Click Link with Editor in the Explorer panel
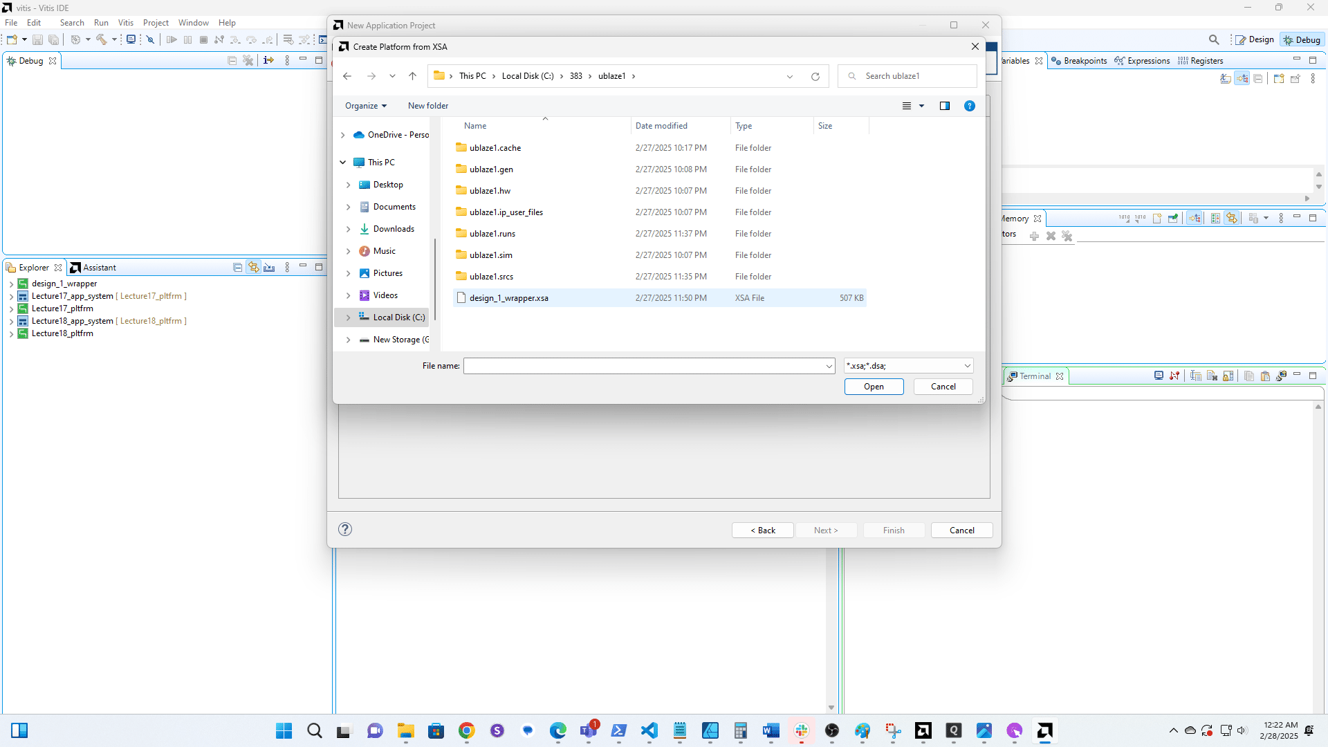The width and height of the screenshot is (1328, 747). [x=254, y=268]
